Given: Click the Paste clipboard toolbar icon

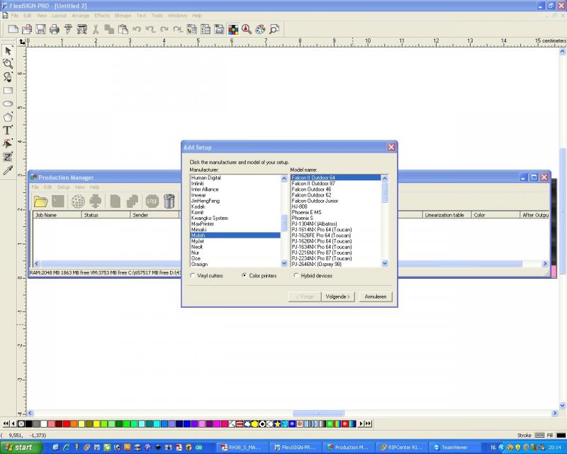Looking at the screenshot, I should tap(123, 29).
